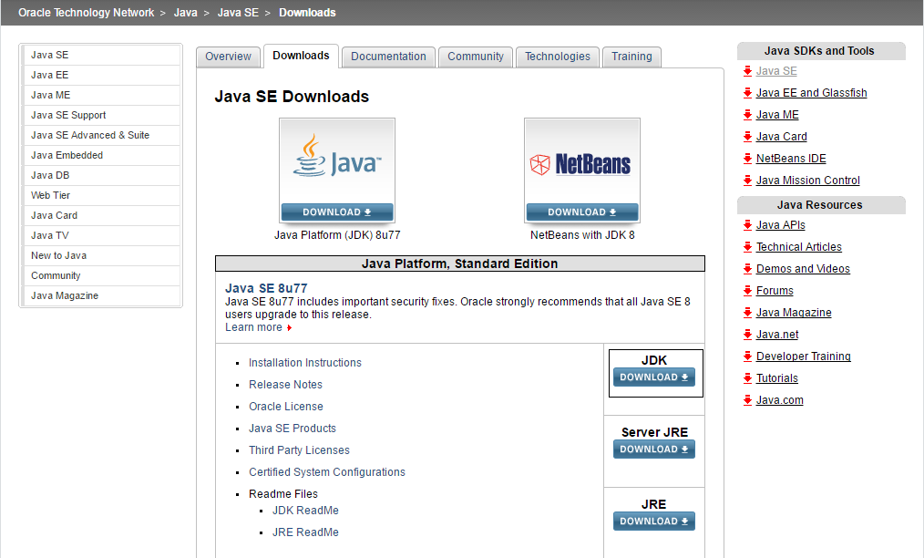This screenshot has width=924, height=558.
Task: Click red arrow icon beside Forums
Action: point(747,290)
